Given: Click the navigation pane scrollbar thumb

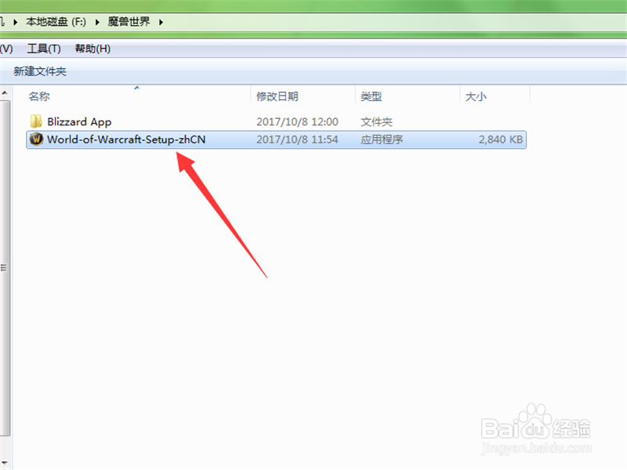Looking at the screenshot, I should [5, 268].
